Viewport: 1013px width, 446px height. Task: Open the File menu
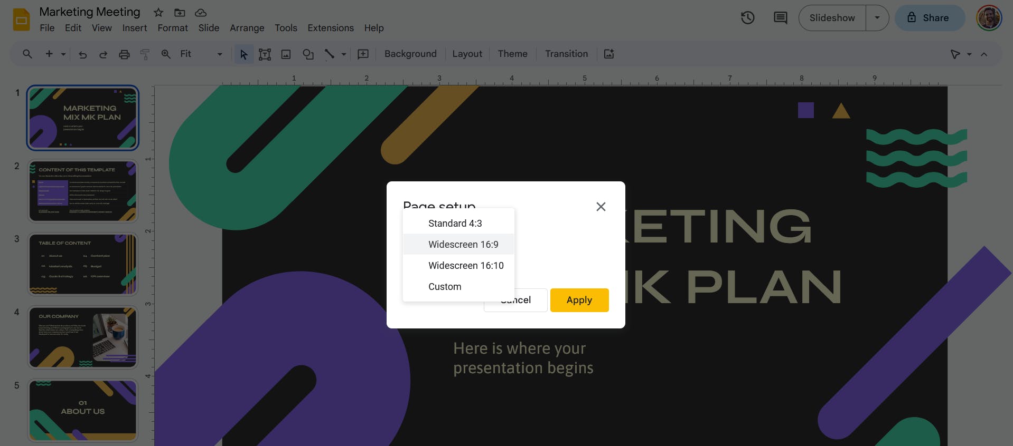47,28
